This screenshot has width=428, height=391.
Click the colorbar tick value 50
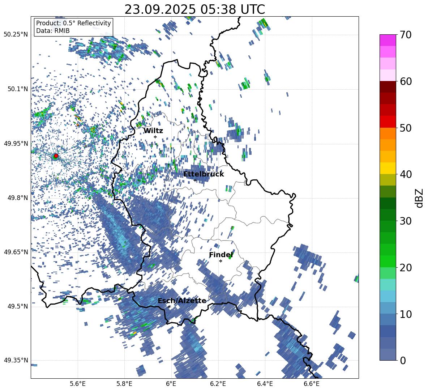(x=406, y=128)
